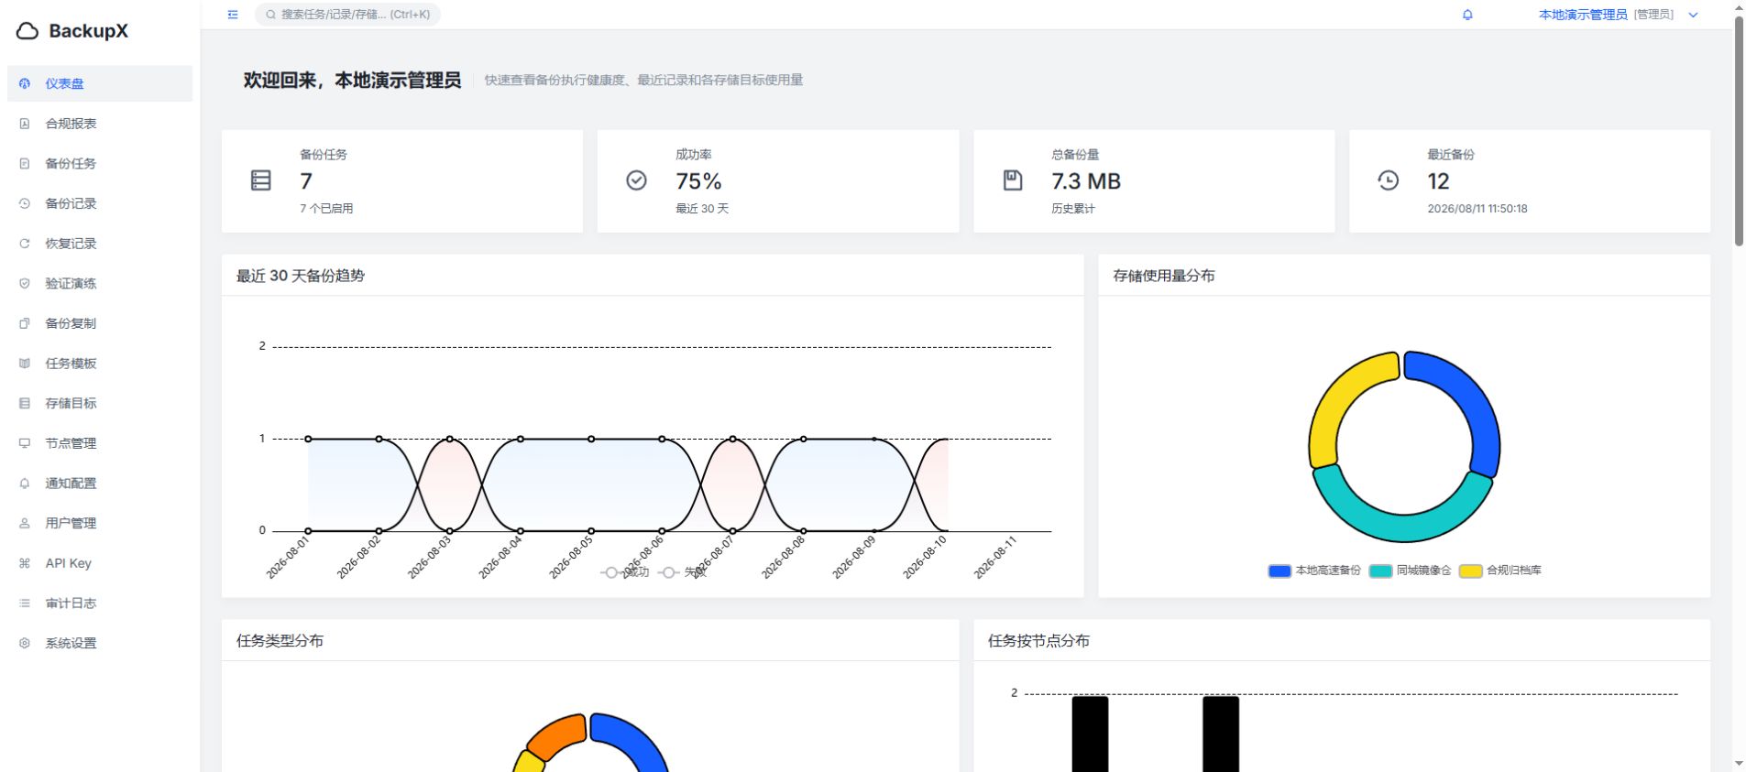
Task: Go to 备份记录 page
Action: 100,203
